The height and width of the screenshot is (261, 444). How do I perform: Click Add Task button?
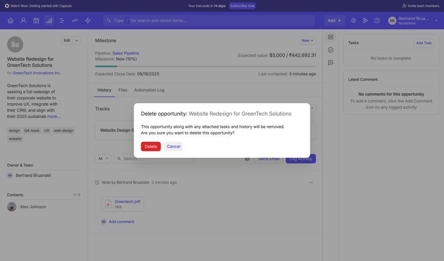click(424, 43)
